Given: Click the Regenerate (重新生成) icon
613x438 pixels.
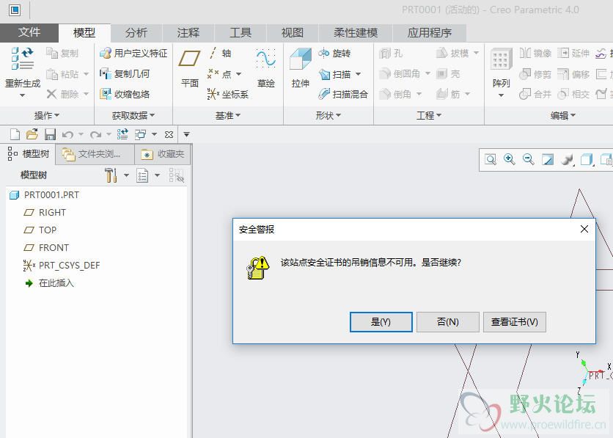Looking at the screenshot, I should [22, 59].
